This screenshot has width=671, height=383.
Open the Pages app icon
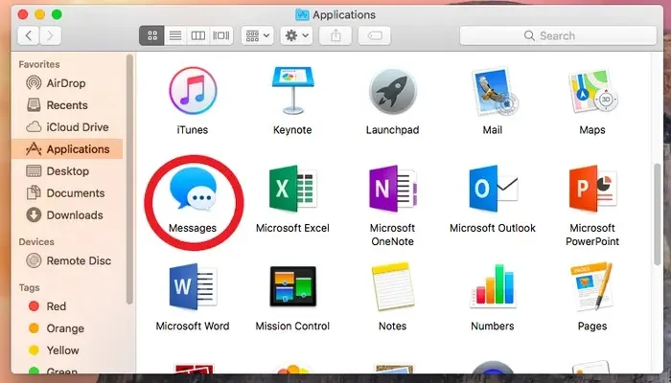[592, 286]
